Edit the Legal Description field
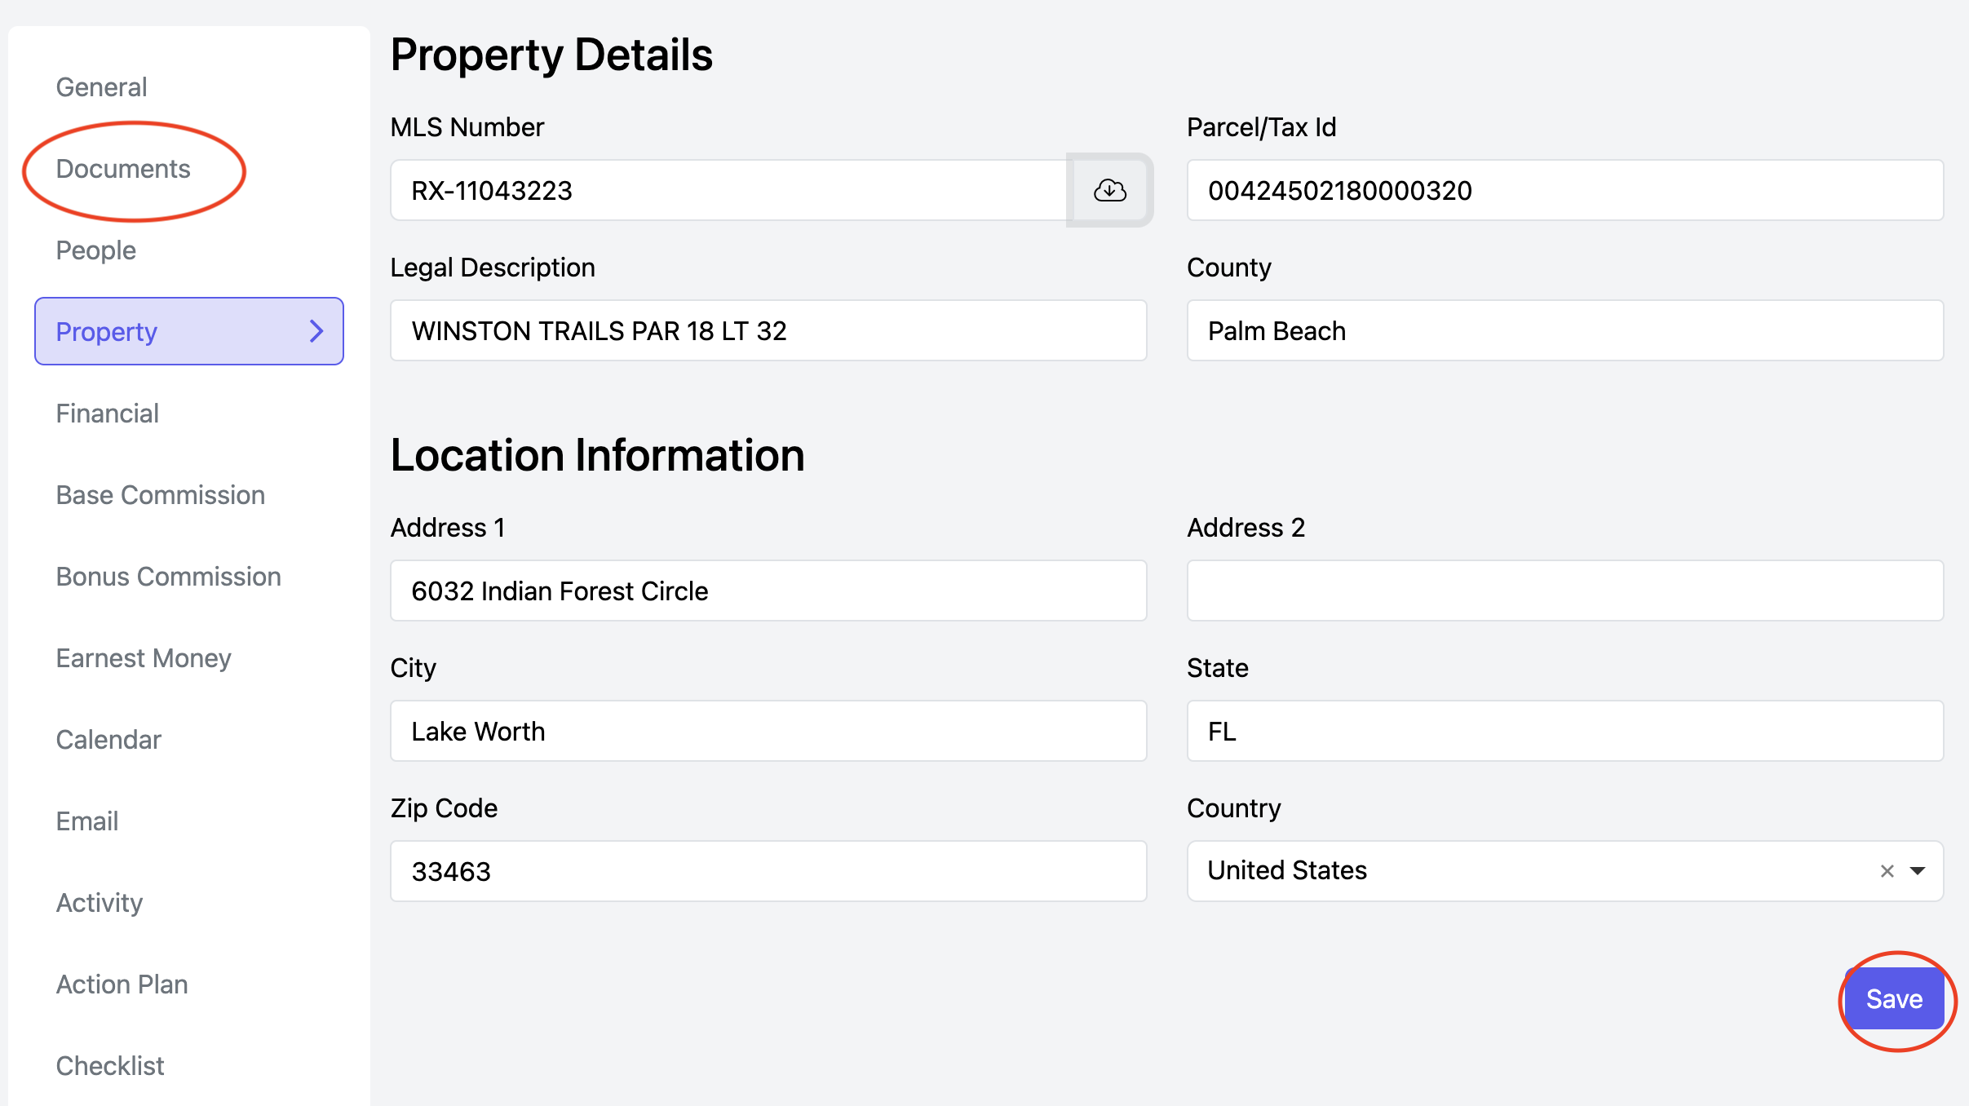 768,330
